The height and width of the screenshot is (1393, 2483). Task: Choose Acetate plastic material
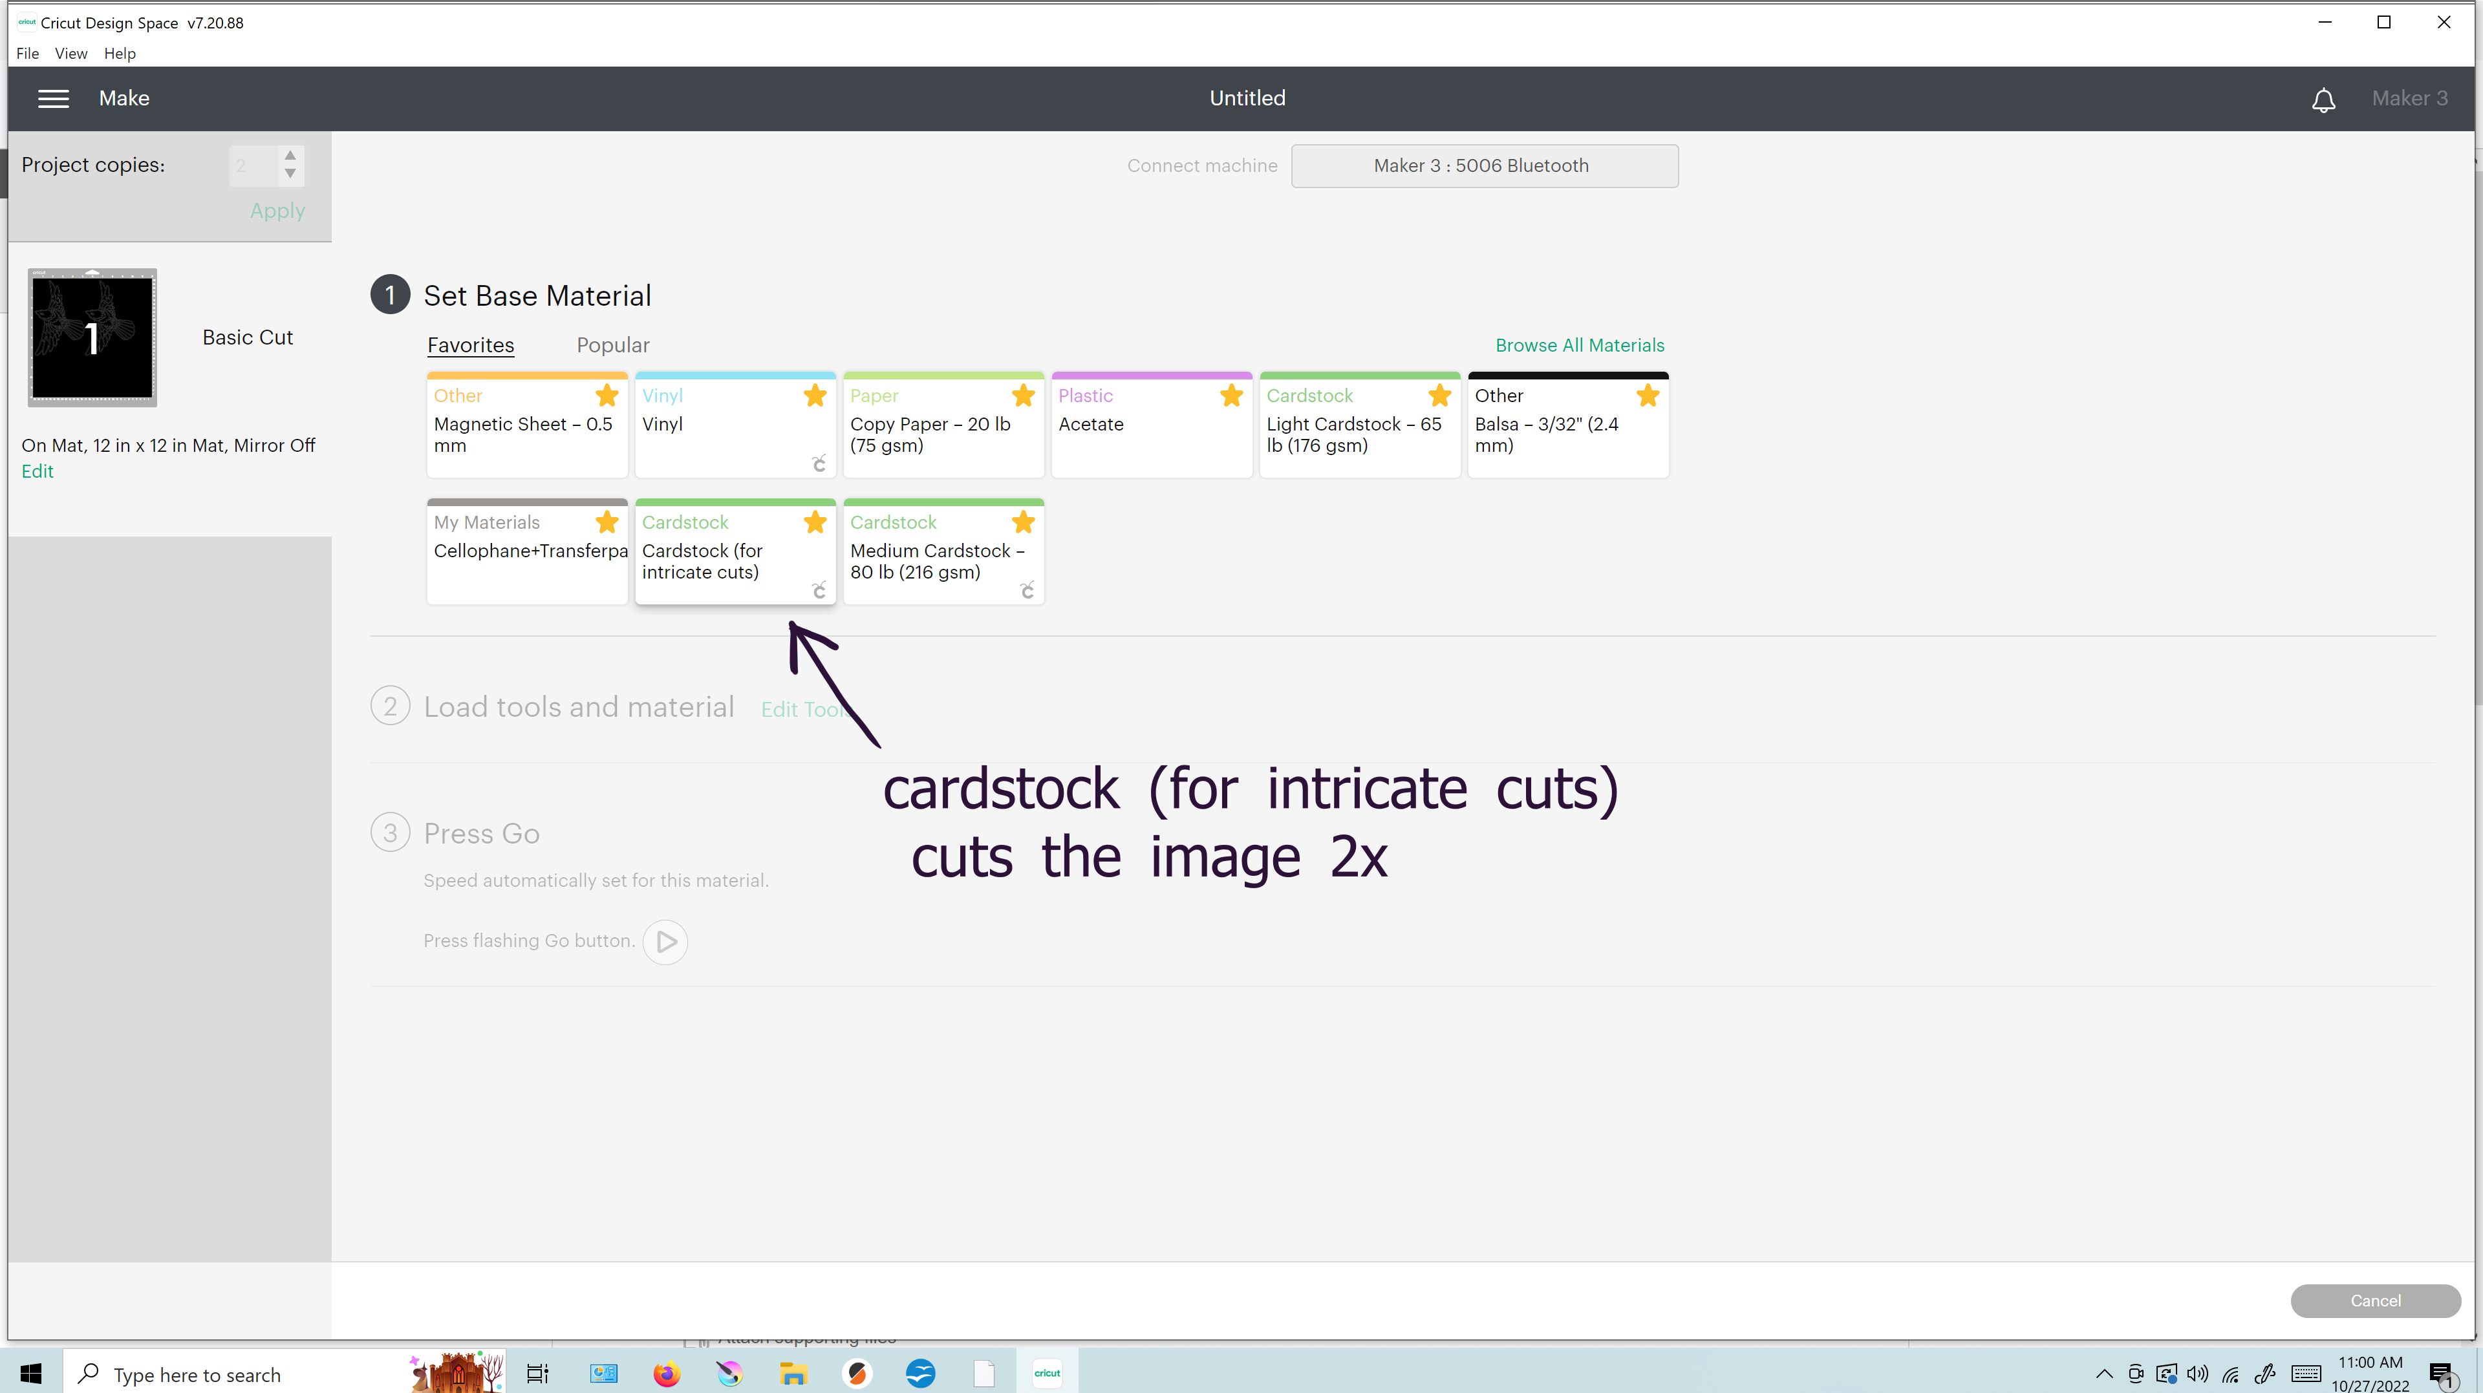1152,425
